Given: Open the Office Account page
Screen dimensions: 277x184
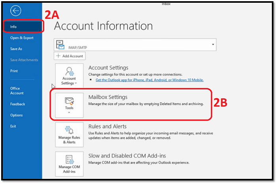Looking at the screenshot, I should point(17,91).
